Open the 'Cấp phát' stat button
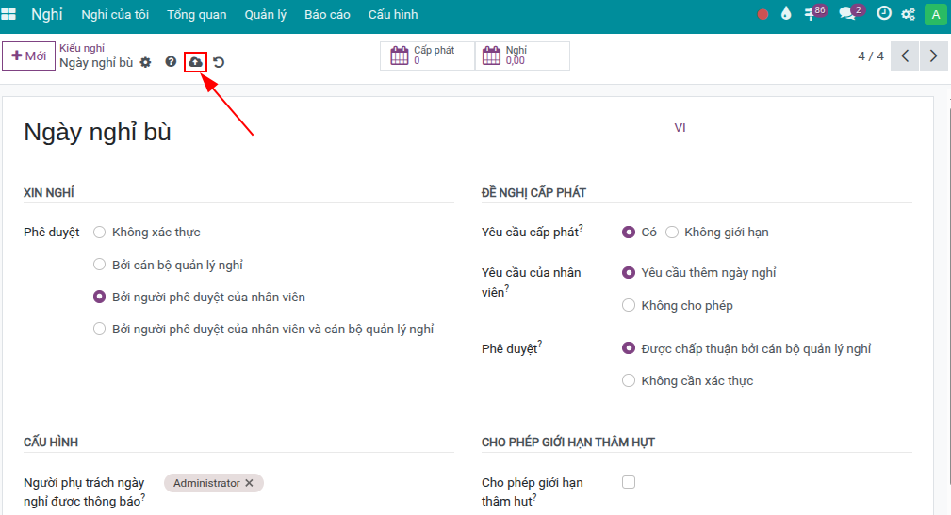Image resolution: width=951 pixels, height=515 pixels. (x=427, y=56)
